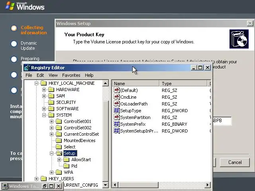Click the HKEY_LOCAL_MACHINE folder icon
The width and height of the screenshot is (255, 191).
[x=43, y=83]
